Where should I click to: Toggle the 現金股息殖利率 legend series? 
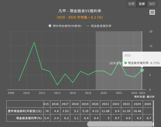99,26
